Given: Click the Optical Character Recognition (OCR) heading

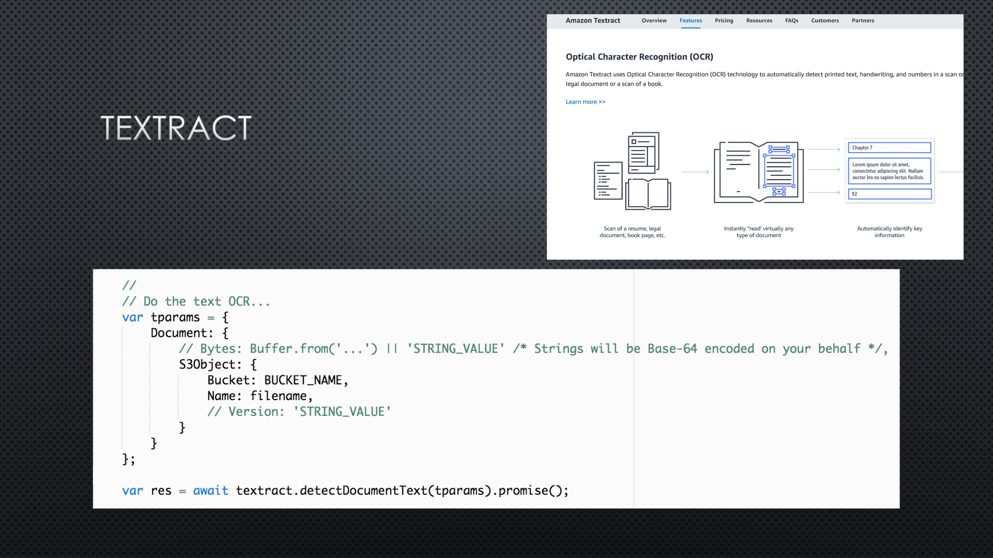Looking at the screenshot, I should click(x=639, y=57).
